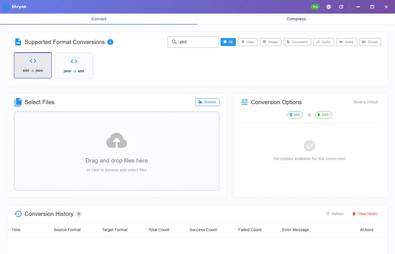Switch to the Convert tab
The image size is (395, 254).
point(99,19)
